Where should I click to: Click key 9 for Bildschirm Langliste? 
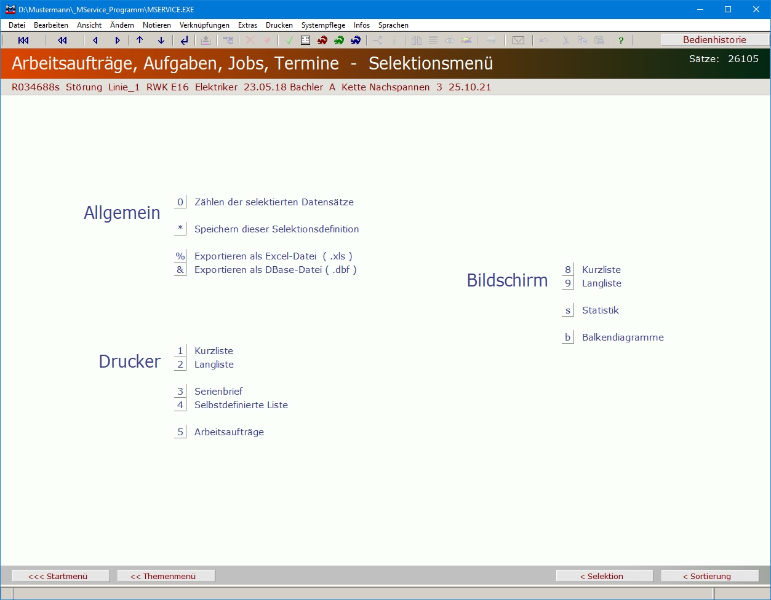click(x=568, y=283)
